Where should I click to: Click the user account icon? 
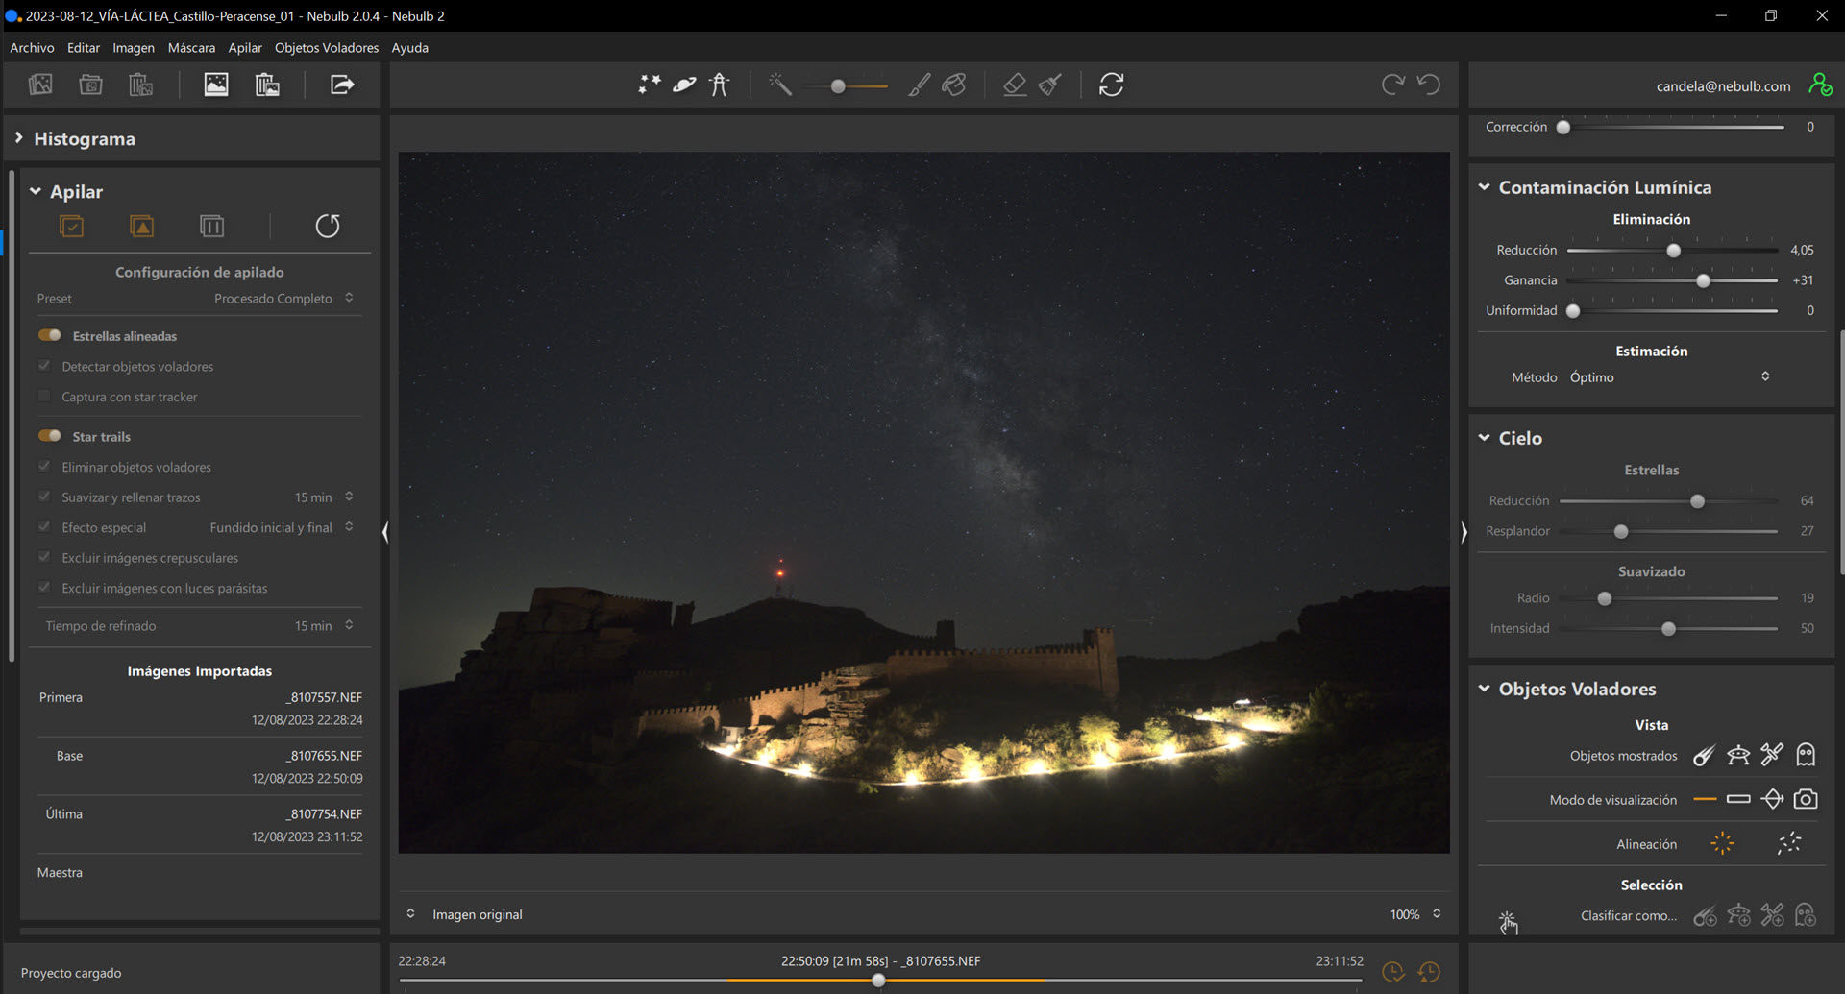coord(1819,85)
